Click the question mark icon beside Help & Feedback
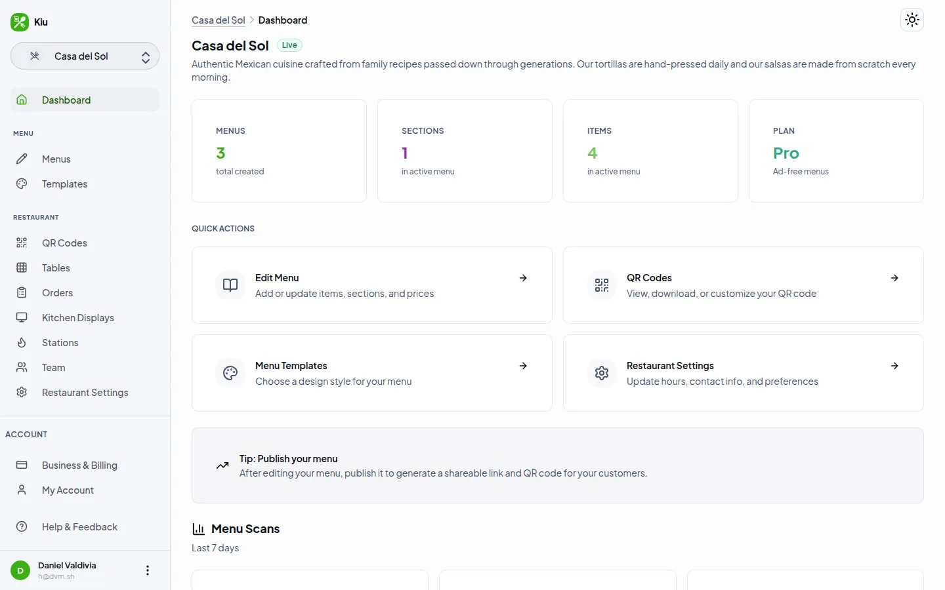The width and height of the screenshot is (945, 590). pyautogui.click(x=22, y=526)
